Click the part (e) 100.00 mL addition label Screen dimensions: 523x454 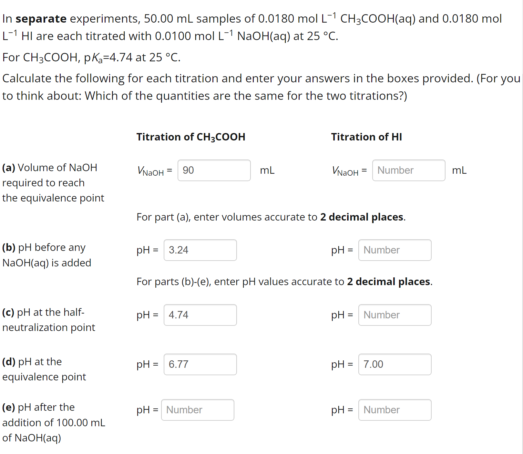tap(53, 422)
